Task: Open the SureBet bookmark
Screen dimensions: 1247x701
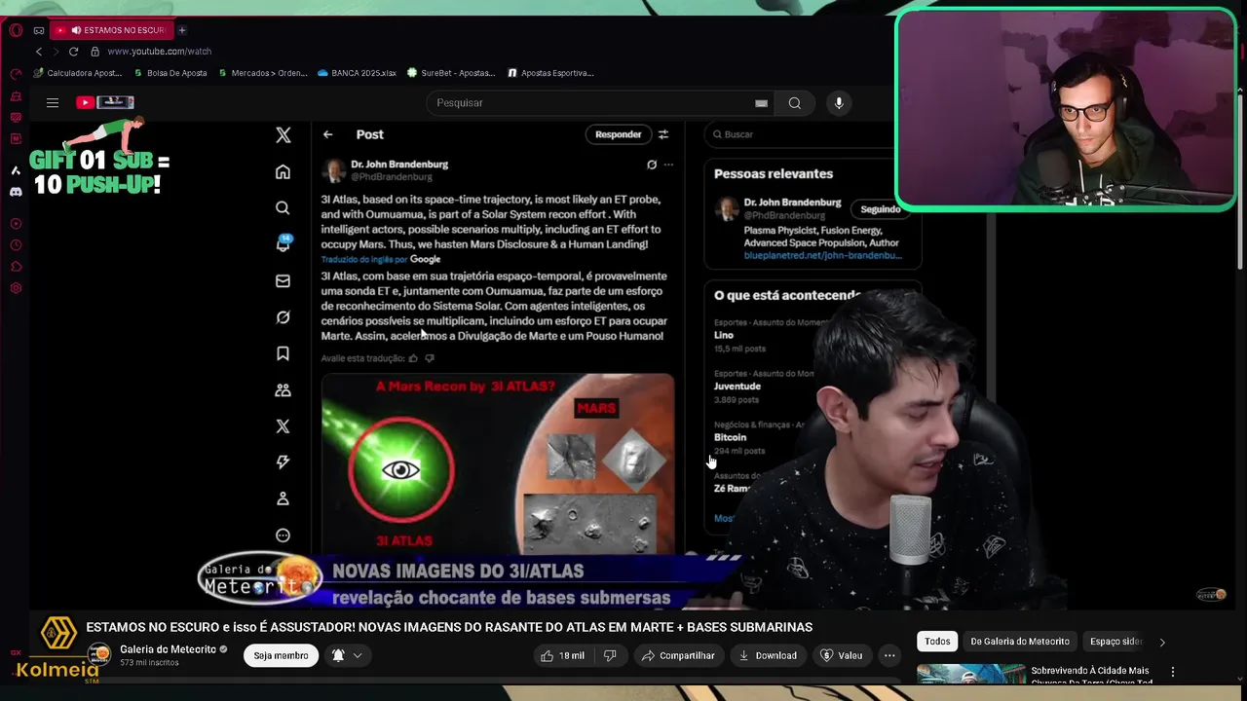Action: click(x=451, y=73)
